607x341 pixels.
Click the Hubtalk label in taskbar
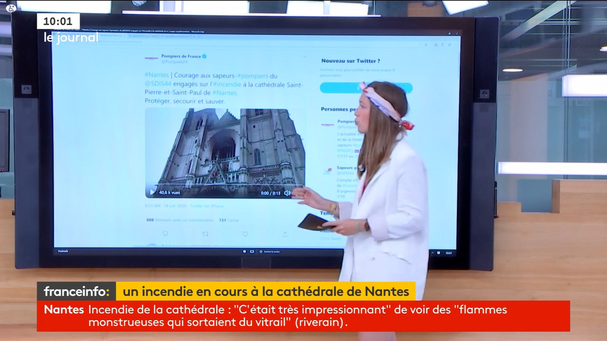click(63, 251)
